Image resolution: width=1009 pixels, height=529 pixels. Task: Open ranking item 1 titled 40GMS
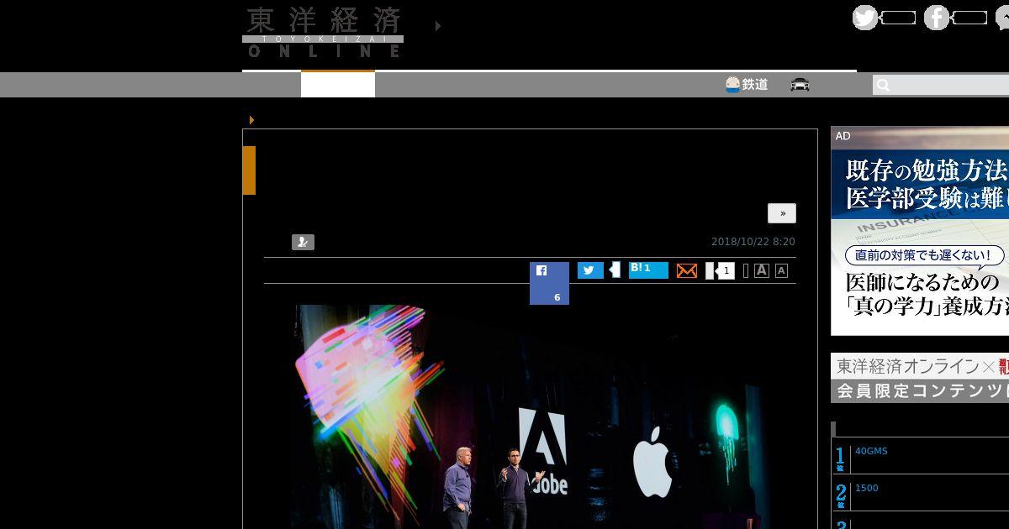pyautogui.click(x=871, y=451)
